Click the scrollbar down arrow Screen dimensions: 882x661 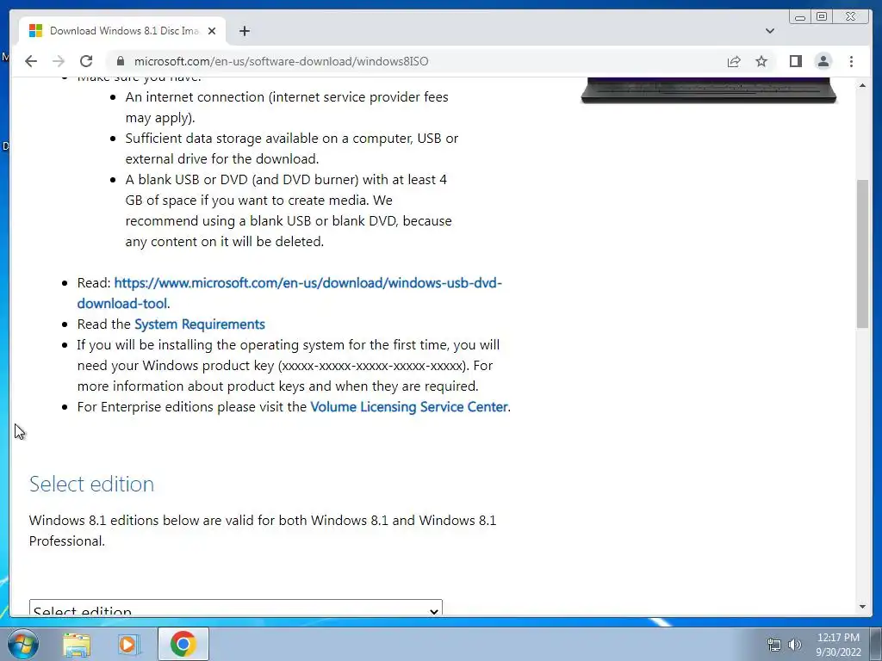tap(862, 607)
